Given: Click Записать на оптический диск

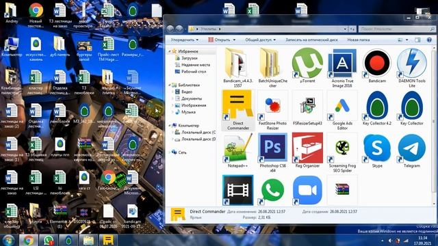Looking at the screenshot, I should pyautogui.click(x=311, y=40).
